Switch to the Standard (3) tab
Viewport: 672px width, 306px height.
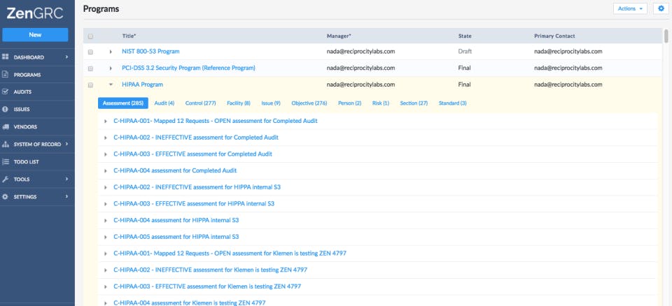tap(453, 103)
